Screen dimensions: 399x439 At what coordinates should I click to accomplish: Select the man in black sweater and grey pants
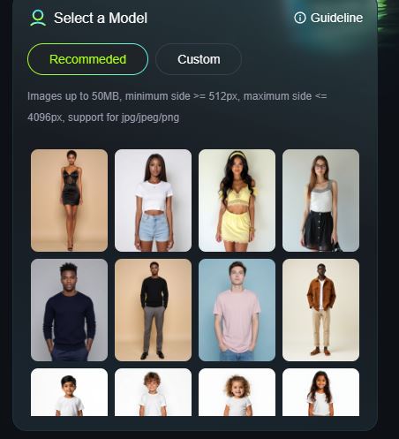pos(153,310)
